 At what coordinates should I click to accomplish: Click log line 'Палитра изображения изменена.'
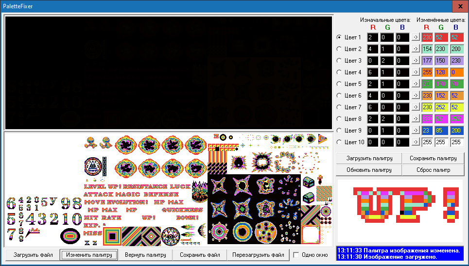tap(399, 250)
